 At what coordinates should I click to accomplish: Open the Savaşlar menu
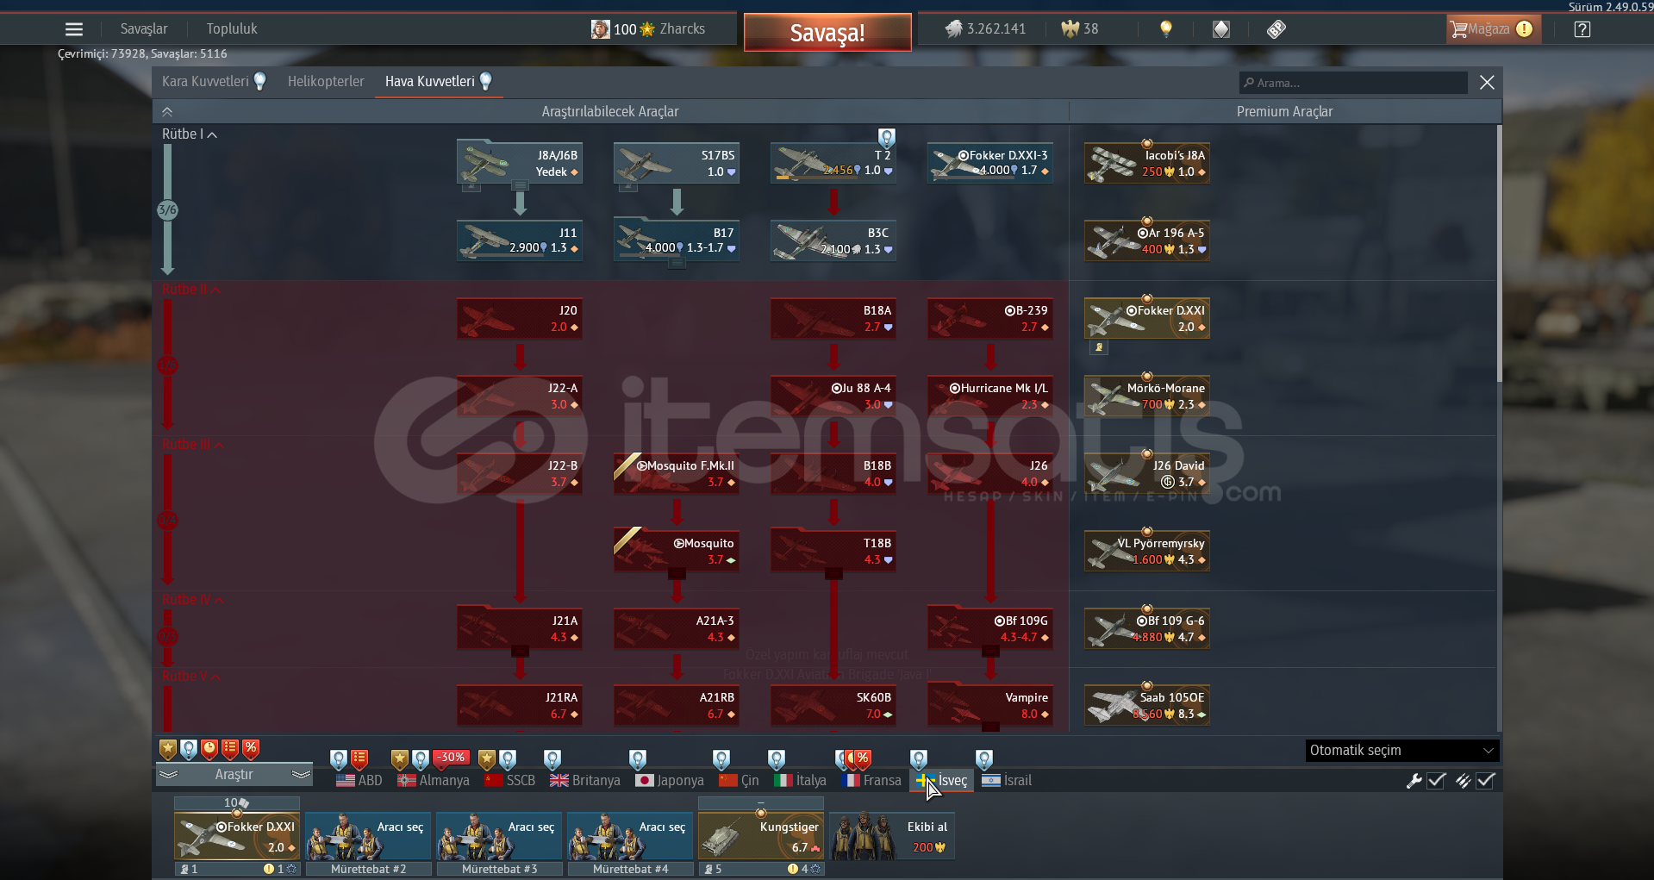coord(144,29)
